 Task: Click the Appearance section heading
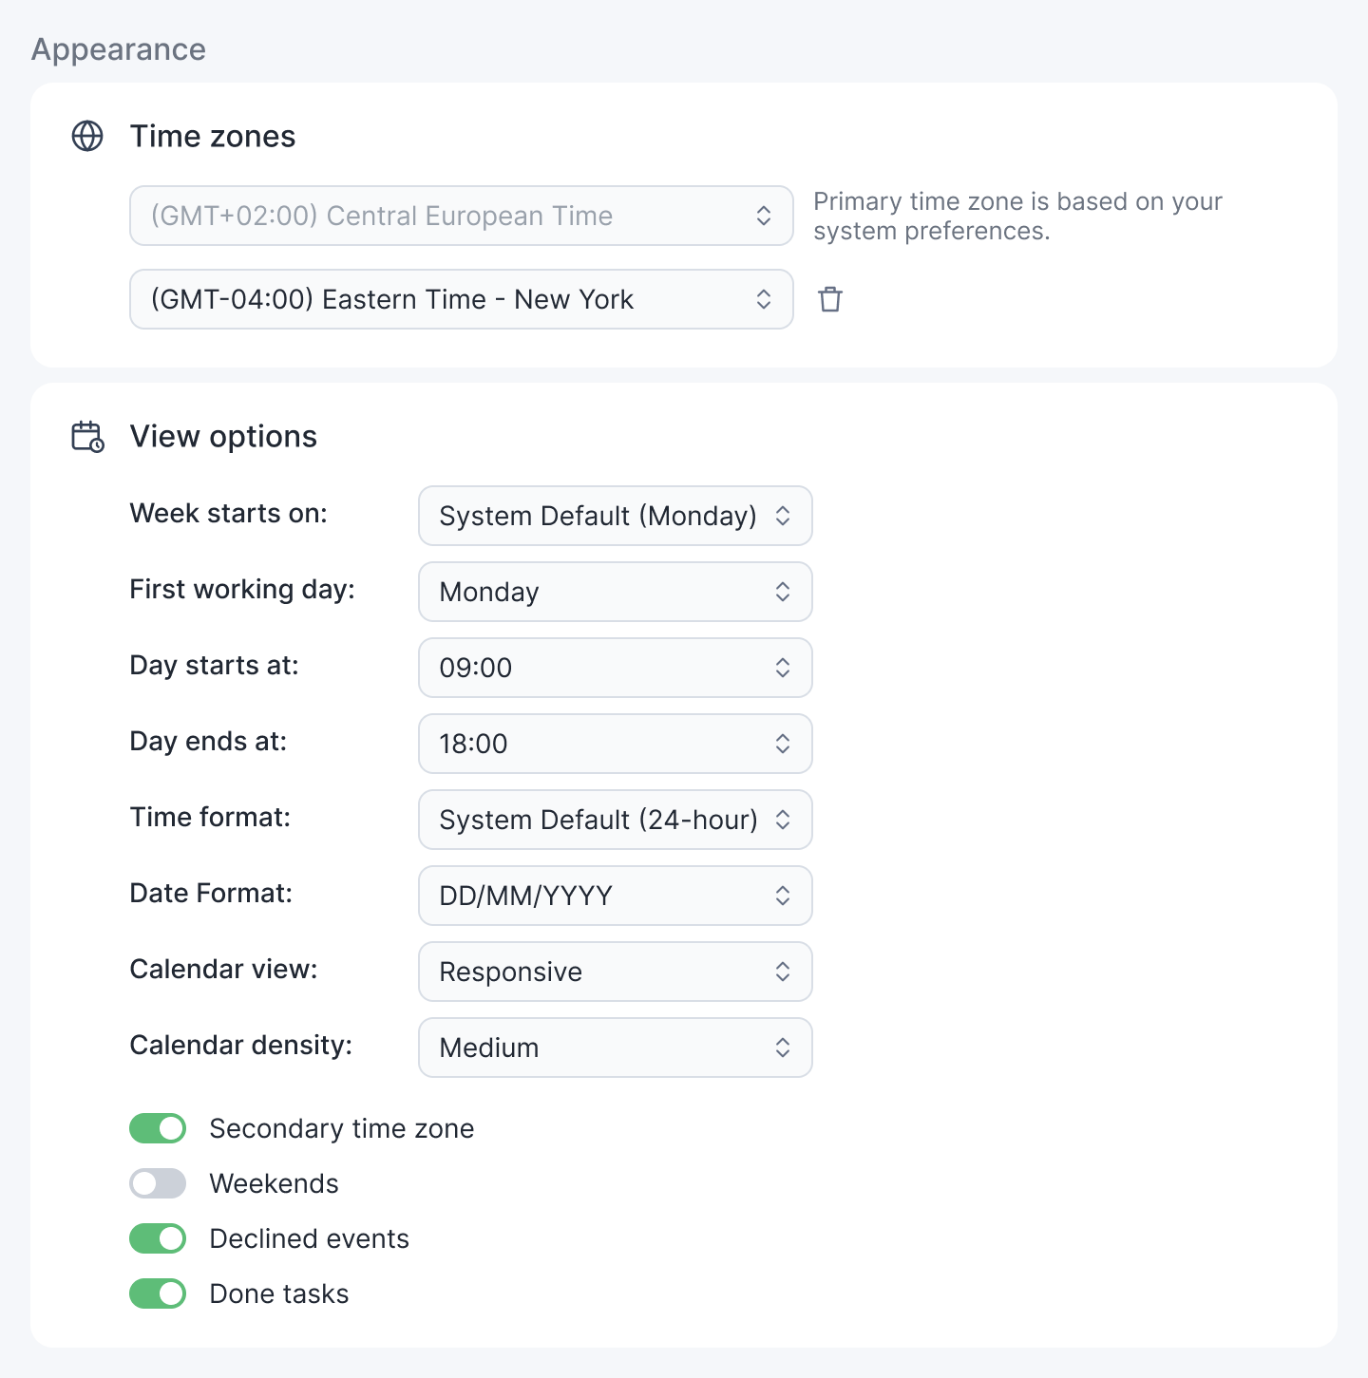pos(119,49)
